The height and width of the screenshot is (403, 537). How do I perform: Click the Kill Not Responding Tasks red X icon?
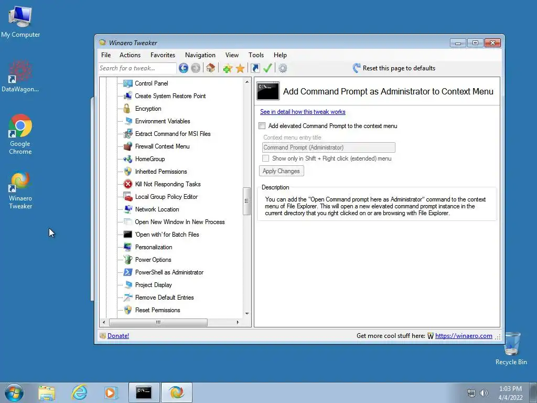pos(128,184)
